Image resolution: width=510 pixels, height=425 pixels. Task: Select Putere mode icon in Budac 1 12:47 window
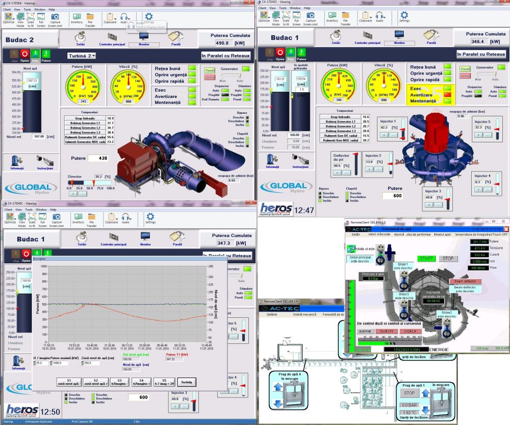[301, 53]
